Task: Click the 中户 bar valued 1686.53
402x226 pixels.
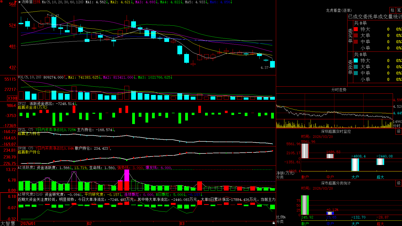Action: (330, 156)
